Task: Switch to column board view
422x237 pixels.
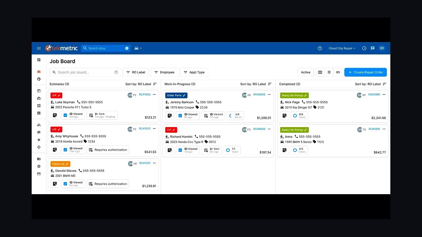Action: pyautogui.click(x=320, y=72)
